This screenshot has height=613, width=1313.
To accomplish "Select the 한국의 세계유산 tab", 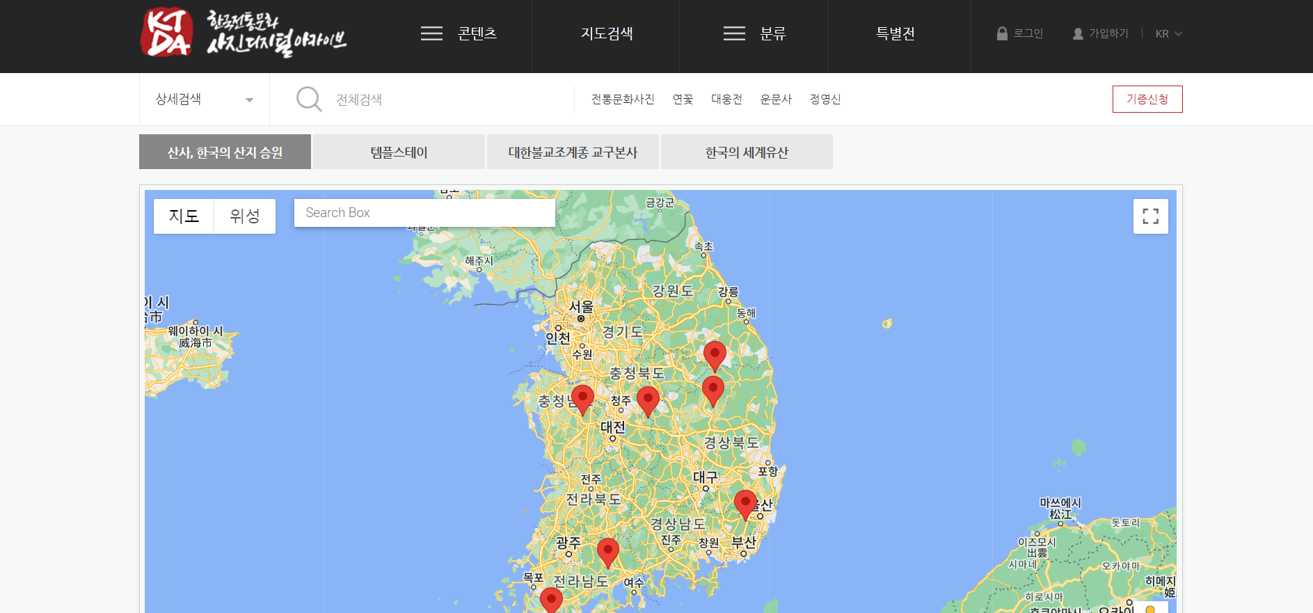I will tap(747, 152).
